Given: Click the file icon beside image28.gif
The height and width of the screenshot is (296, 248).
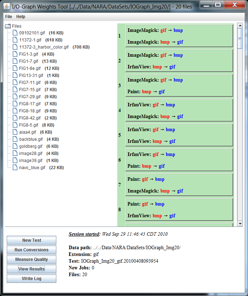Looking at the screenshot, I should (15, 153).
